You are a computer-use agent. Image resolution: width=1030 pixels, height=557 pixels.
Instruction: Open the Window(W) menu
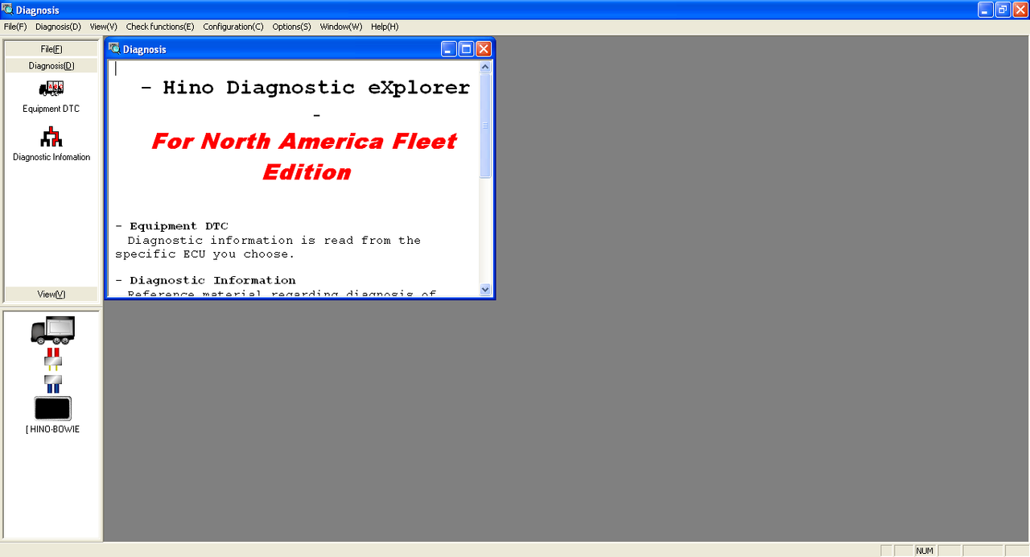coord(341,27)
